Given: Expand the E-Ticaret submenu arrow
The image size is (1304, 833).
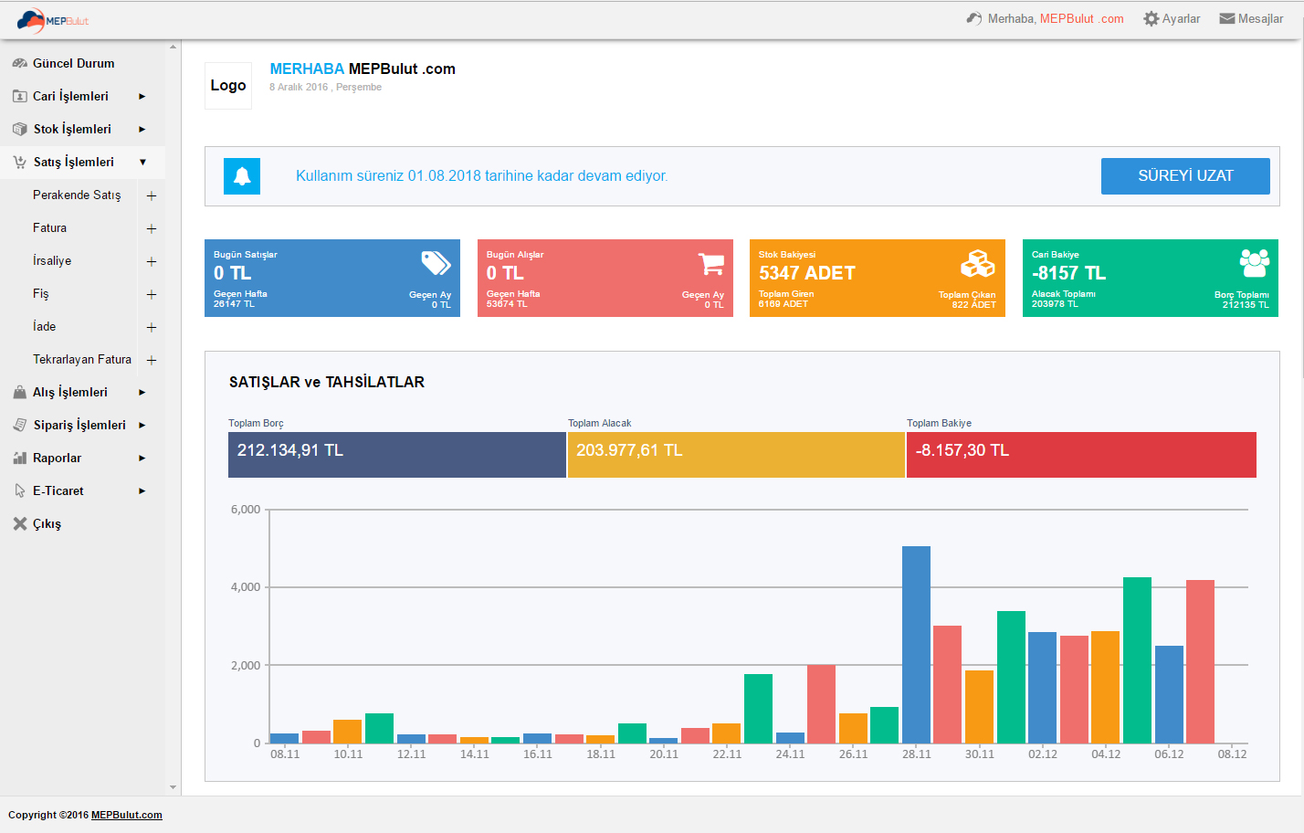Looking at the screenshot, I should click(x=142, y=490).
